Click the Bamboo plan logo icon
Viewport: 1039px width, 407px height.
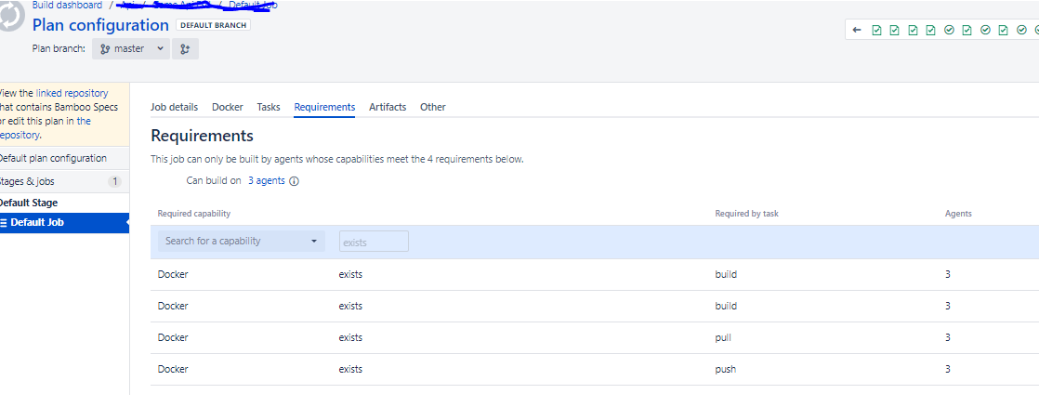pyautogui.click(x=11, y=17)
